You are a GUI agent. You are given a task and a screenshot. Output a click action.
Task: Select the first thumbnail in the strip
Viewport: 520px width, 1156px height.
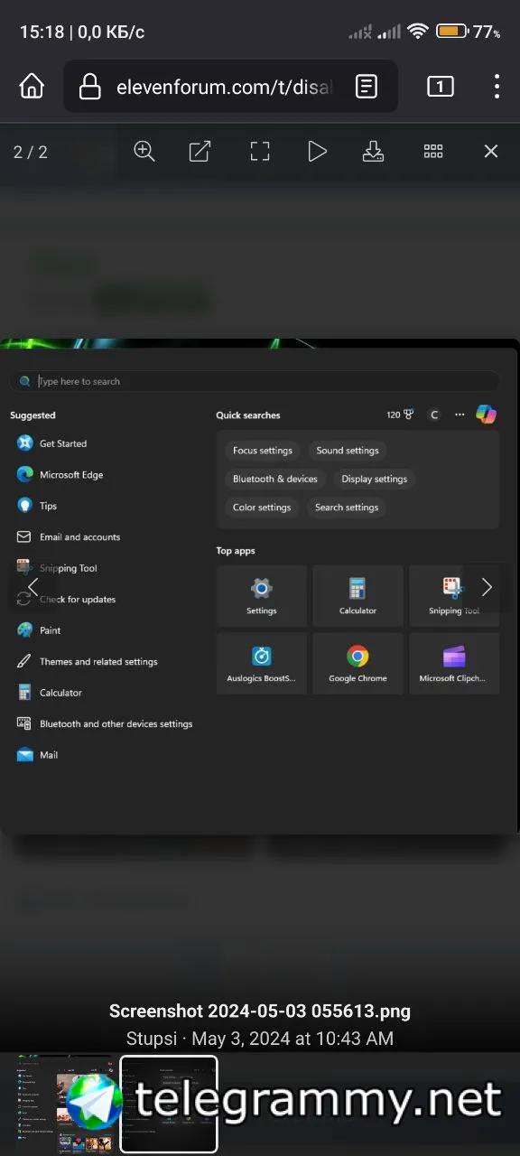65,1105
